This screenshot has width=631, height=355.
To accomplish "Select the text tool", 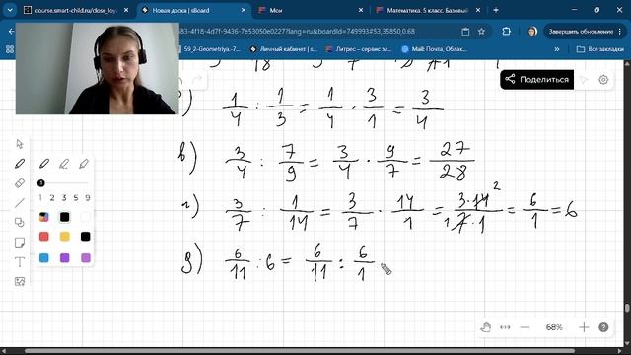I will pos(20,262).
